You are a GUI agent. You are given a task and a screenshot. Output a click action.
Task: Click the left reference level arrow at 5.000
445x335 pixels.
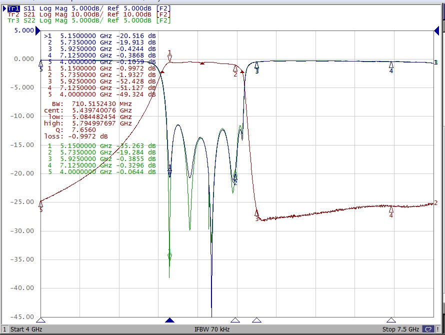click(x=38, y=30)
